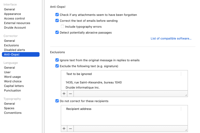This screenshot has height=133, width=200.
Task: Toggle Ignore text from original message option
Action: 57,60
